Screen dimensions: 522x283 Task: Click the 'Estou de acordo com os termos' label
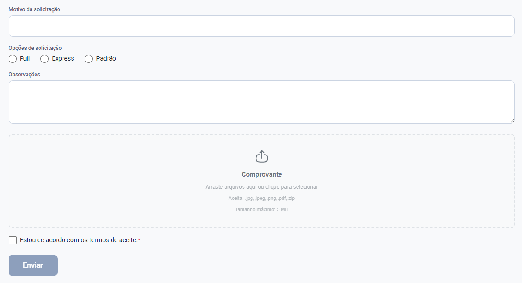coord(80,240)
